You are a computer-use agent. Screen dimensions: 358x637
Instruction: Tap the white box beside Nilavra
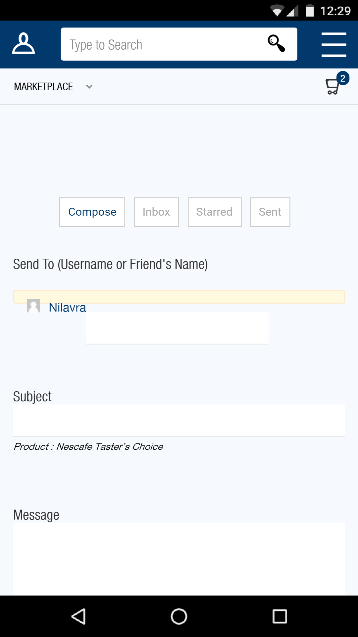pos(177,328)
